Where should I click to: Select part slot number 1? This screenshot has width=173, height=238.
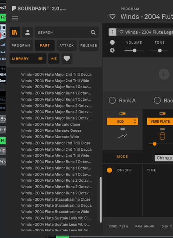point(112,32)
